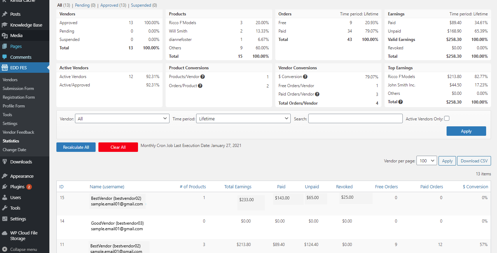Click the WP Cloud File Storage icon
The height and width of the screenshot is (253, 497).
[x=5, y=233]
